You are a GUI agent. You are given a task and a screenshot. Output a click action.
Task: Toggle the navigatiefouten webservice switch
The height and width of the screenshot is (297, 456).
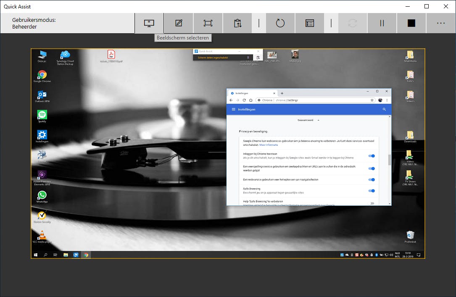[x=371, y=179]
